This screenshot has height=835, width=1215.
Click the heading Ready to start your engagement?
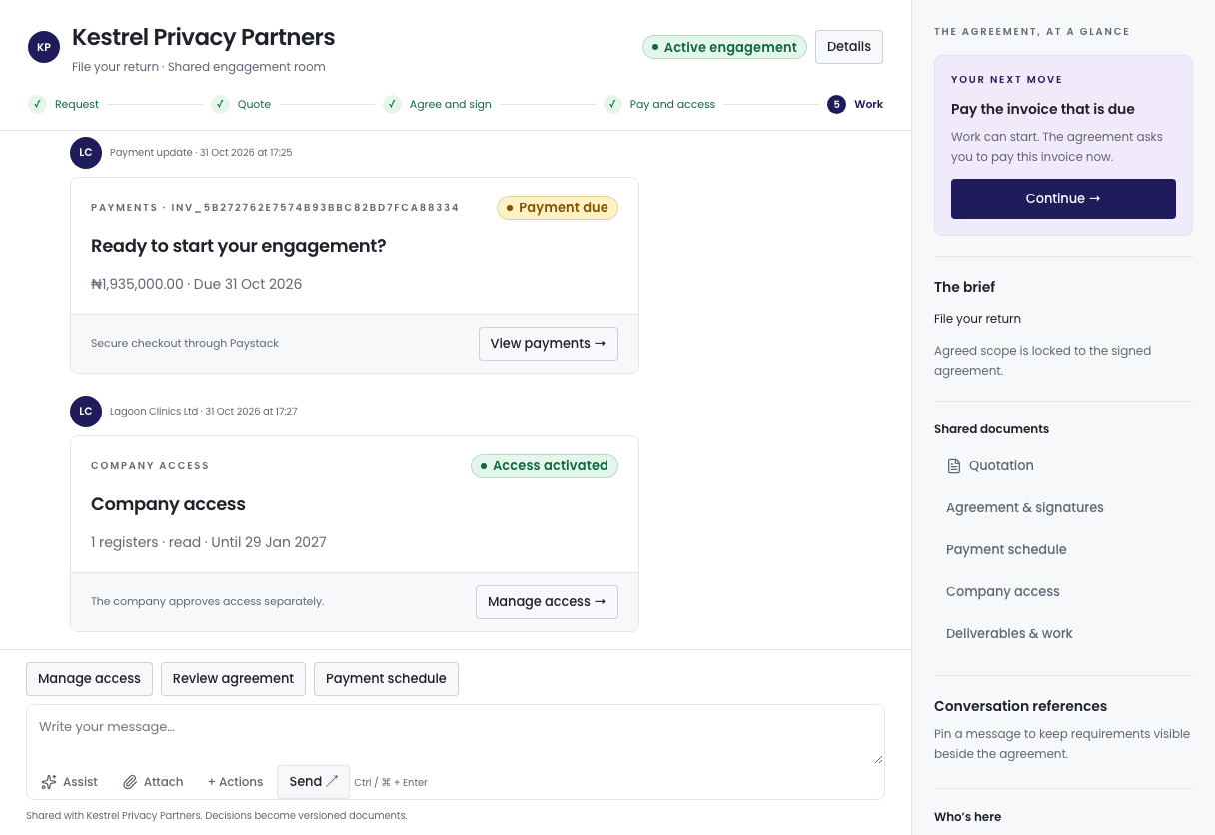coord(239,246)
